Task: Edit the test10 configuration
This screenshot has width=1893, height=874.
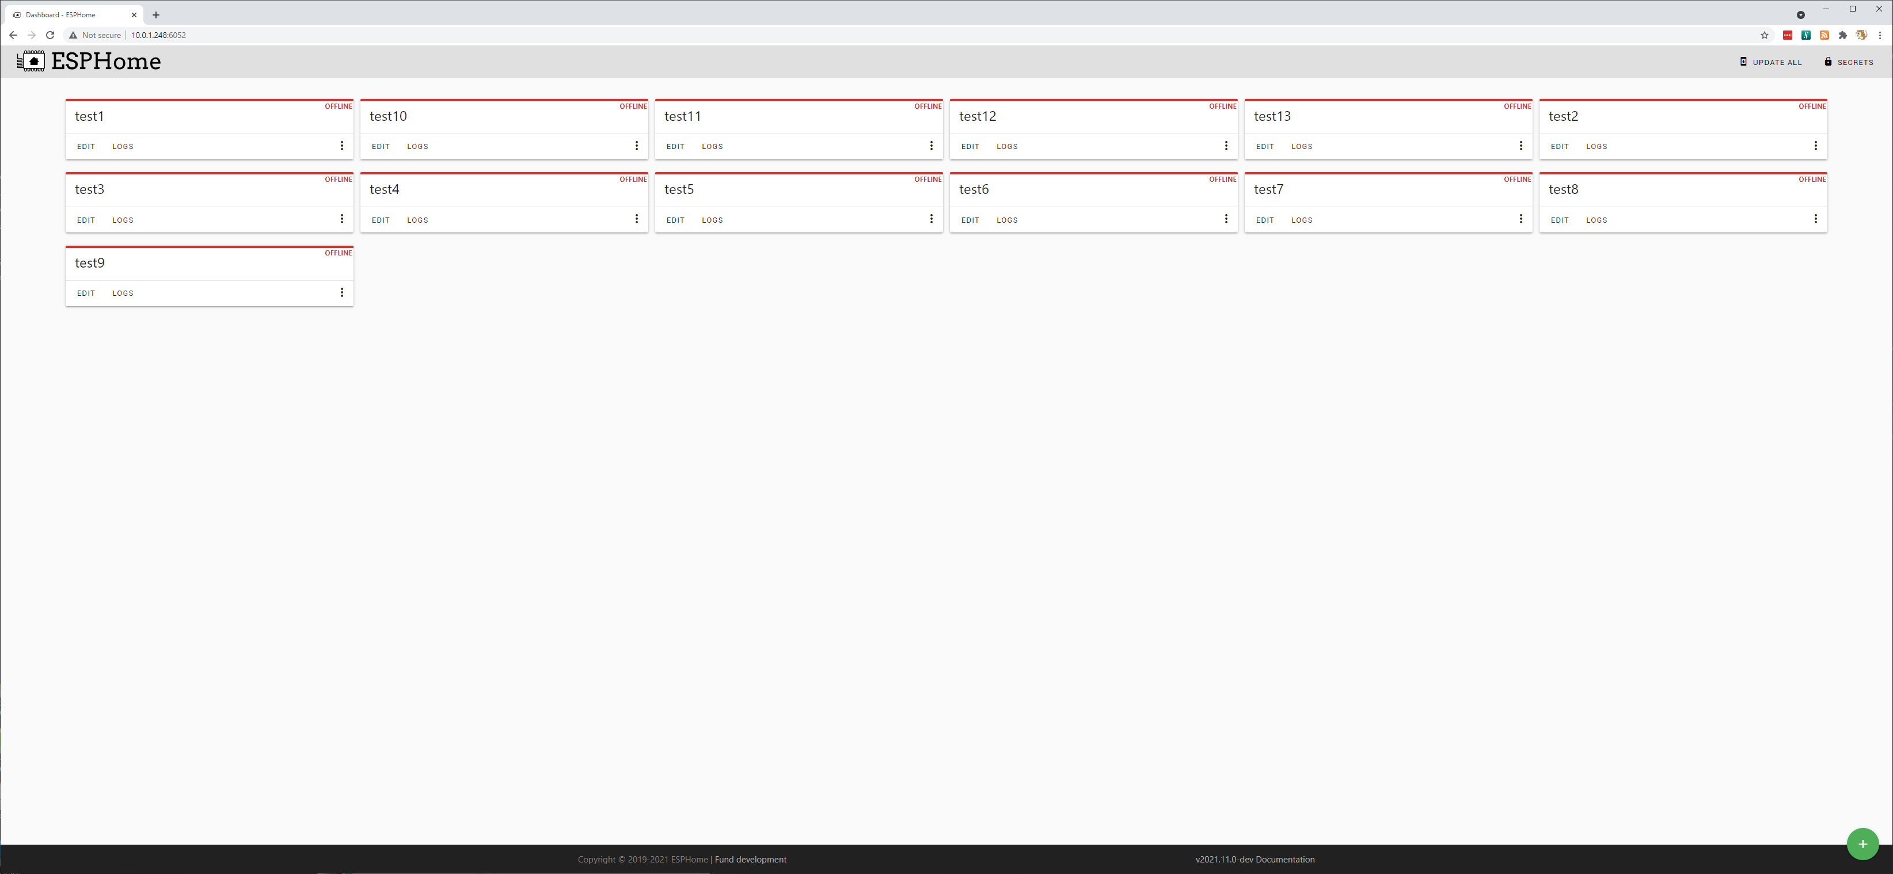Action: (x=381, y=146)
